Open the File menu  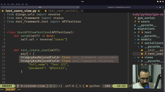click(2, 4)
